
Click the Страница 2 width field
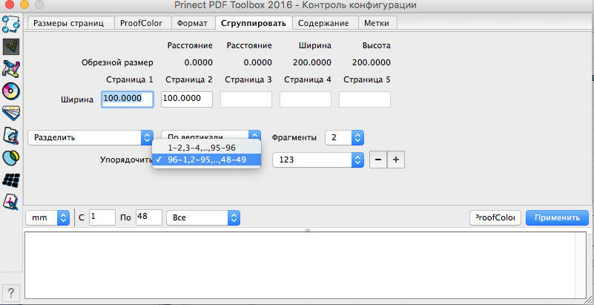pos(187,99)
